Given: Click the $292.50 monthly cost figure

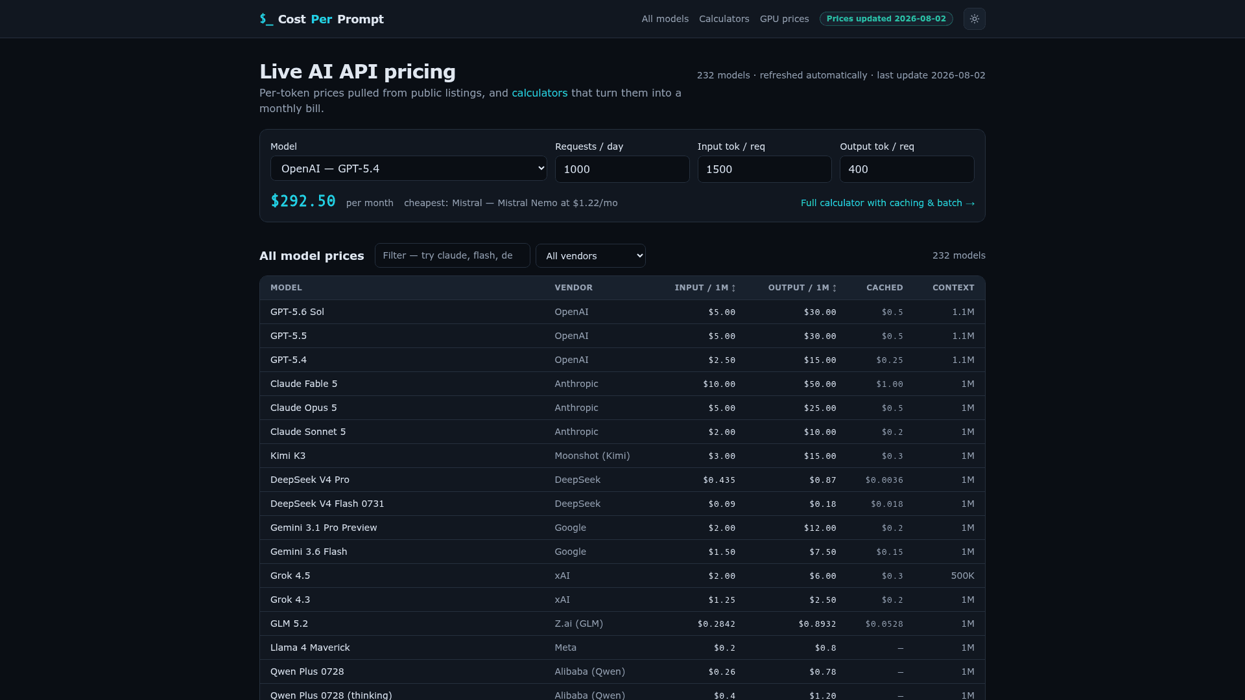Looking at the screenshot, I should (303, 202).
